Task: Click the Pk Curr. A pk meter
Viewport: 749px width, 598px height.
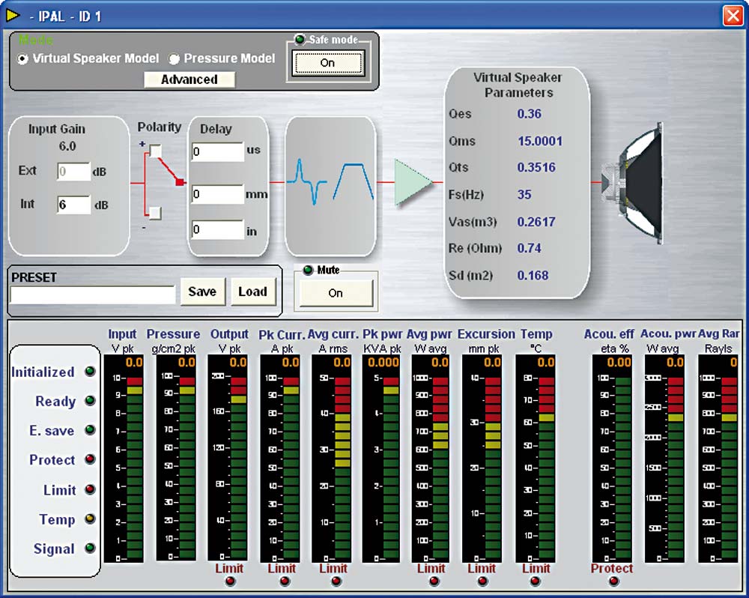Action: coord(280,458)
